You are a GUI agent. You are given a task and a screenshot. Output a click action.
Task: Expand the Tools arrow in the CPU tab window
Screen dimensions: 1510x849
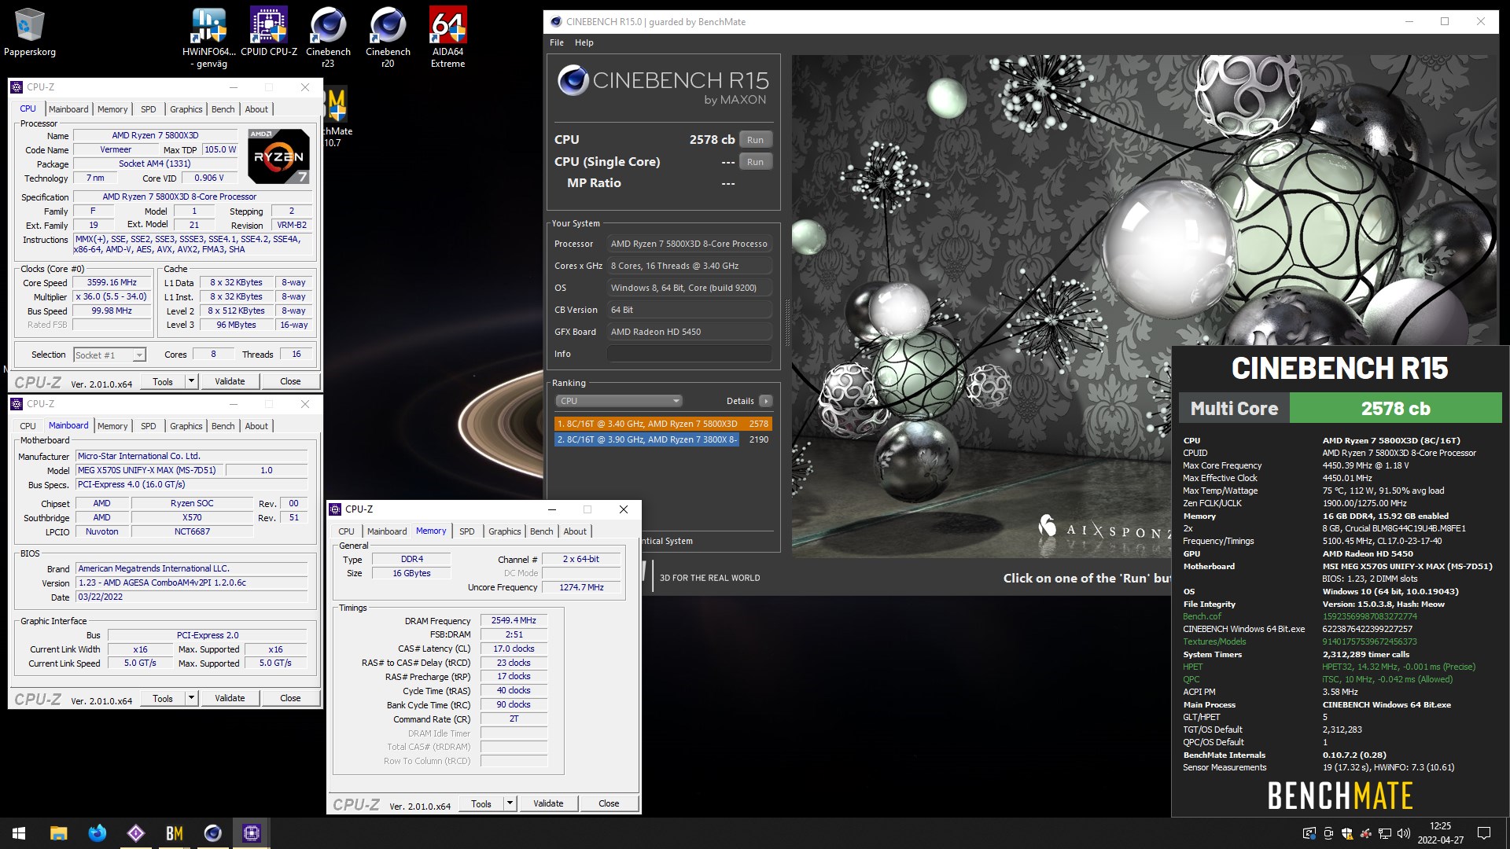tap(190, 381)
